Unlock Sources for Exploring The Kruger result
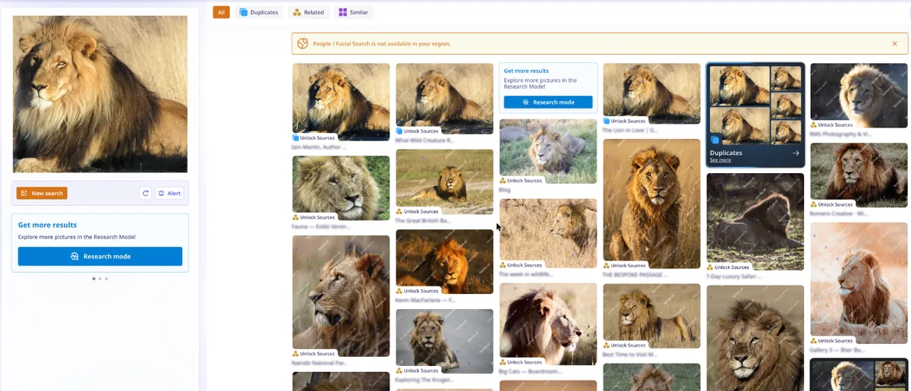The width and height of the screenshot is (911, 391). click(x=418, y=370)
